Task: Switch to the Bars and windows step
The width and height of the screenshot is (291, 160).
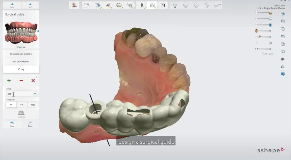Action: coord(21,61)
